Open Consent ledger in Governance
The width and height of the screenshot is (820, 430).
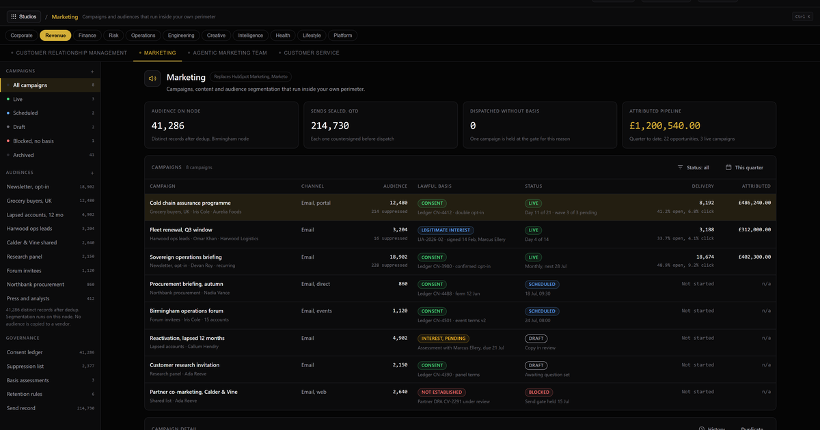click(x=50, y=352)
